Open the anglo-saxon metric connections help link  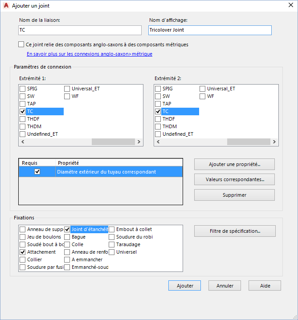pyautogui.click(x=90, y=54)
